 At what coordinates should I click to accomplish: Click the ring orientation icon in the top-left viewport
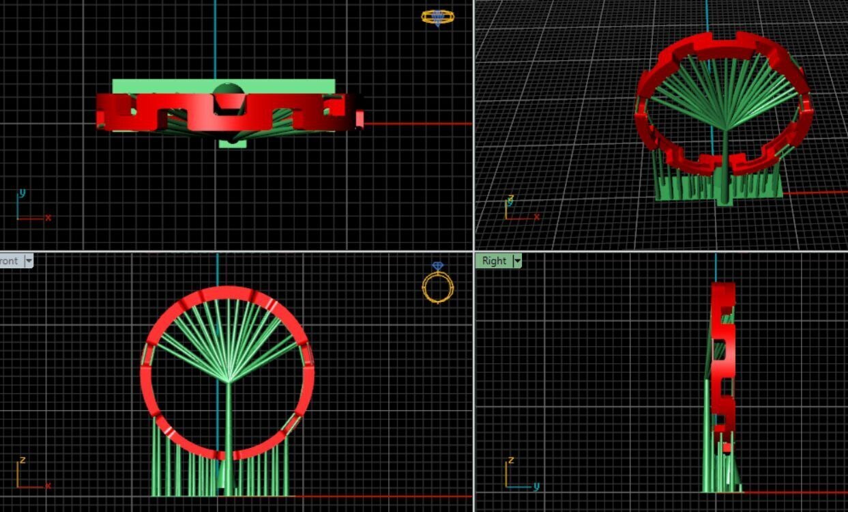pos(437,17)
